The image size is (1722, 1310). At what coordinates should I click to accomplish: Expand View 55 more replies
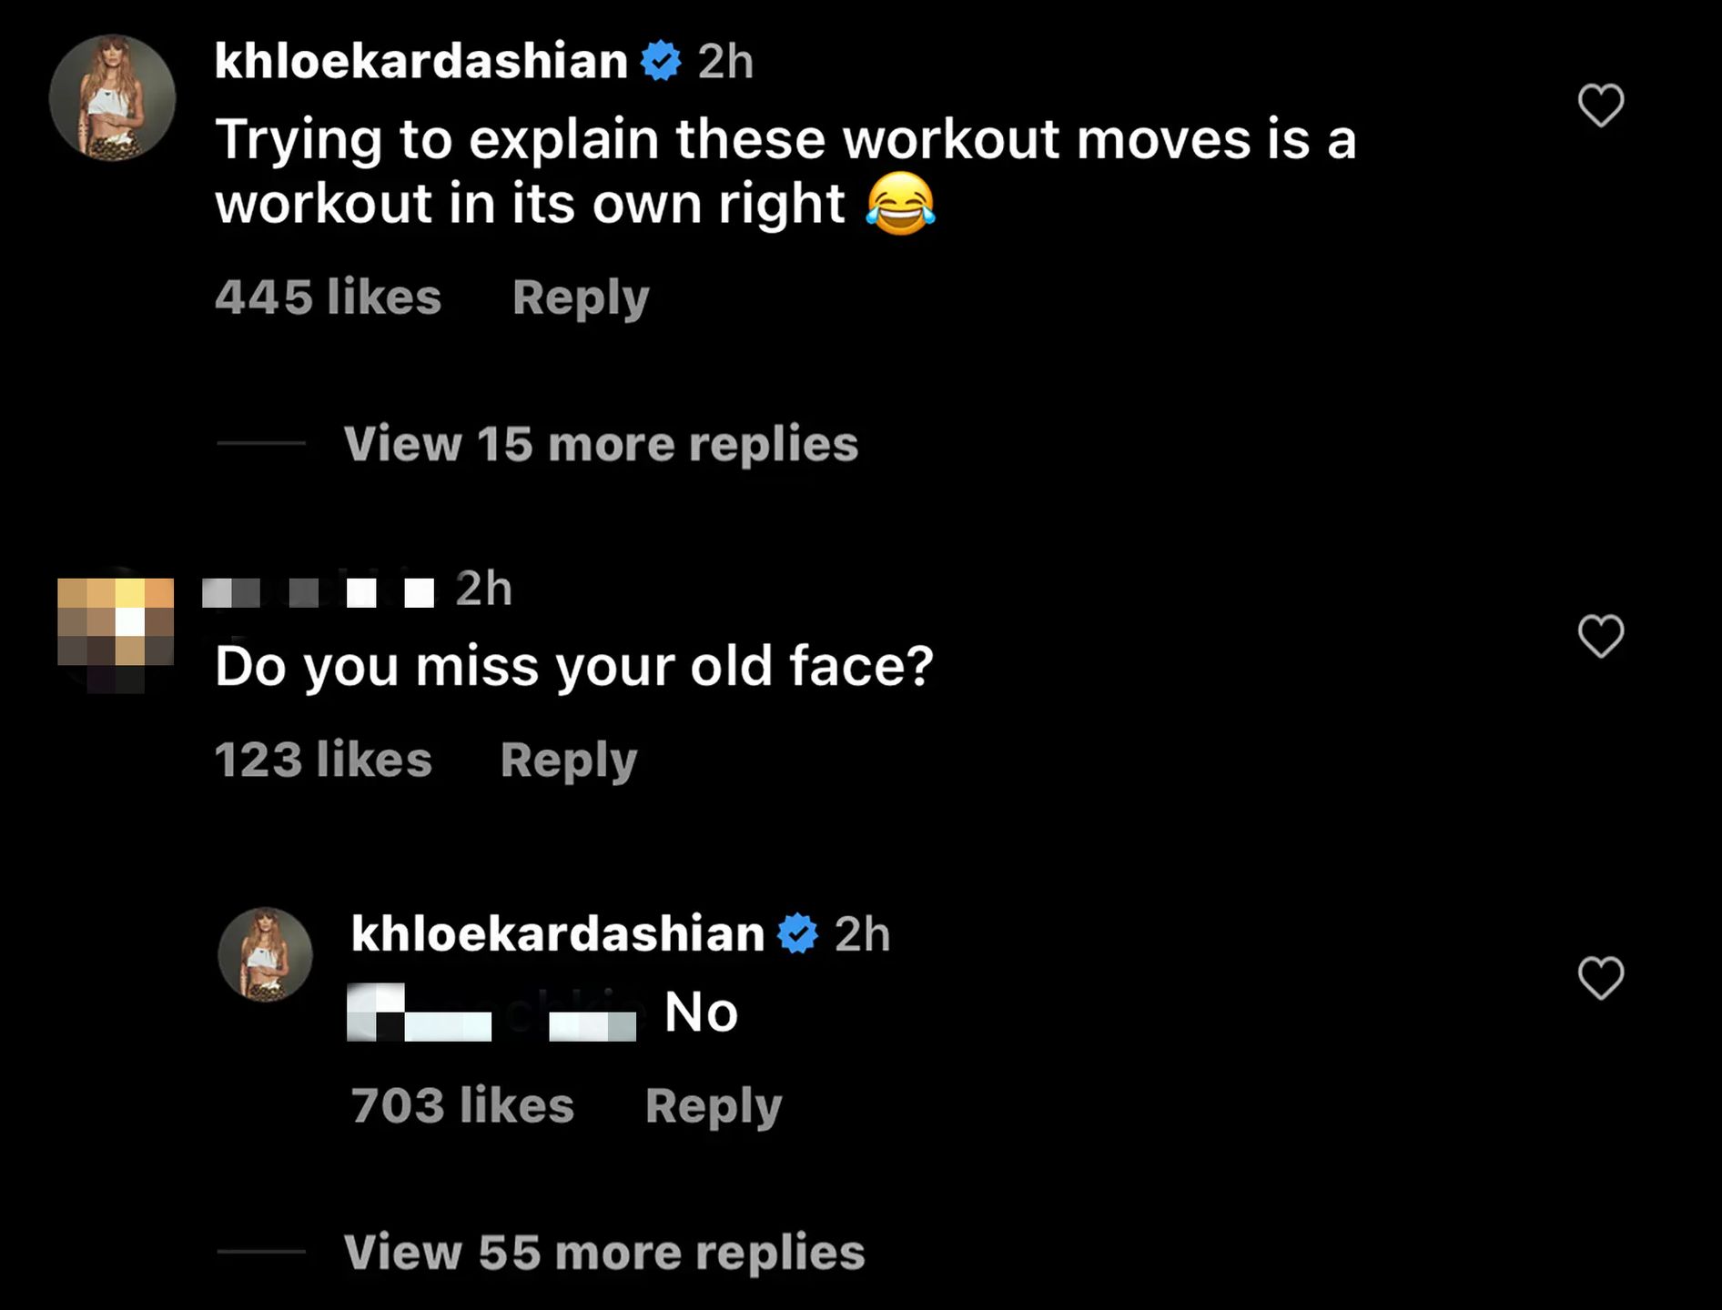[603, 1252]
